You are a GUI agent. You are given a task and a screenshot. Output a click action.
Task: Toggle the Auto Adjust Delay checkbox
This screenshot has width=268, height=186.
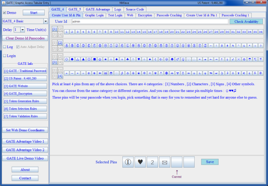pos(18,47)
